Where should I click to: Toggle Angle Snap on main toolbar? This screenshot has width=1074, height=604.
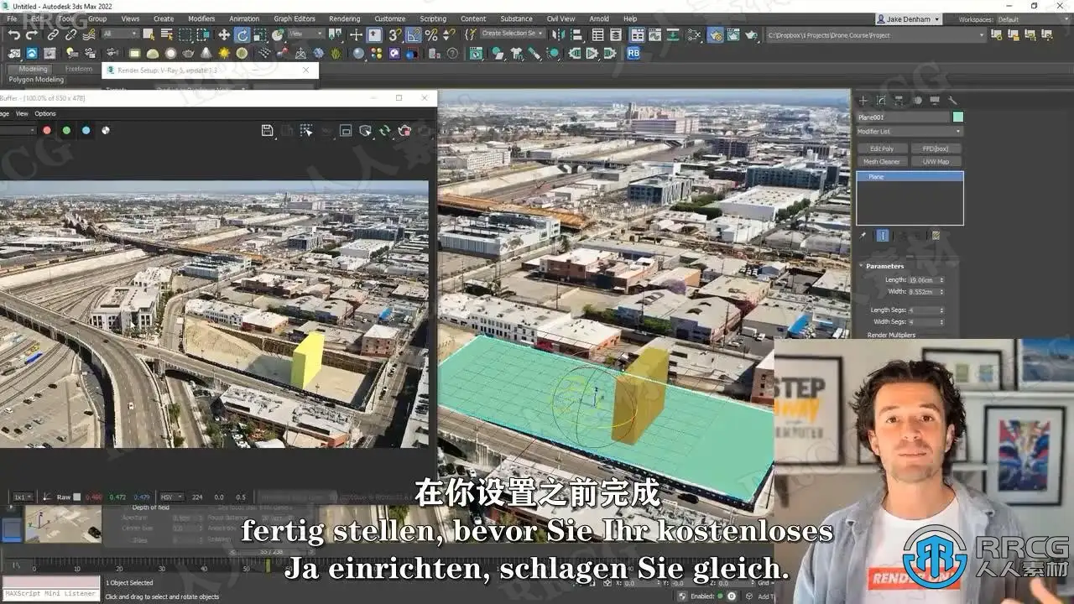pos(413,35)
